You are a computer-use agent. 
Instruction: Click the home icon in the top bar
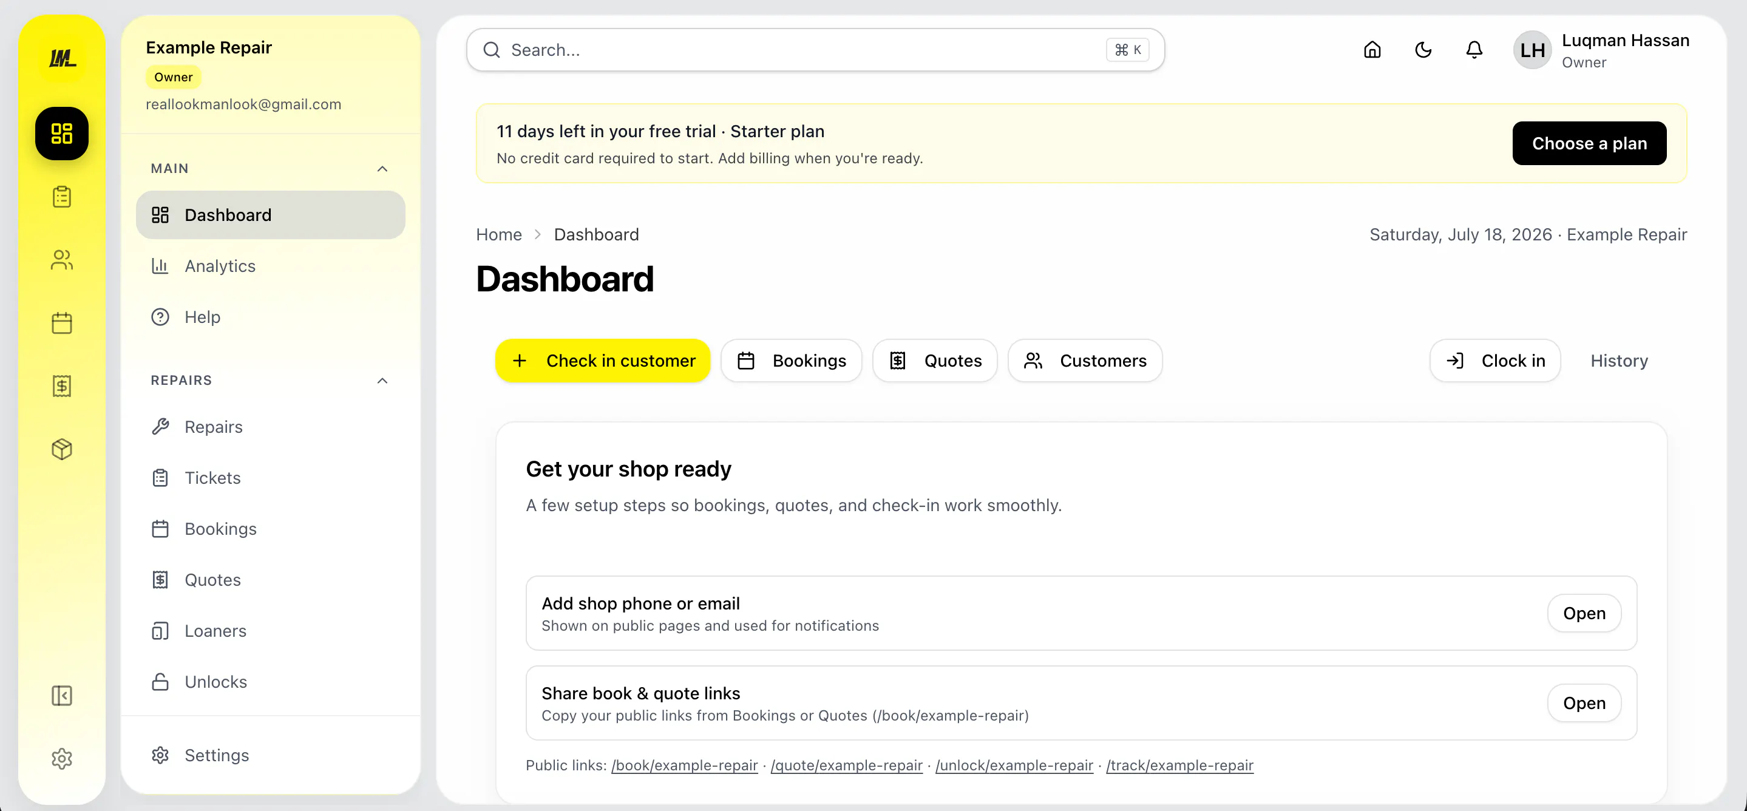tap(1372, 50)
